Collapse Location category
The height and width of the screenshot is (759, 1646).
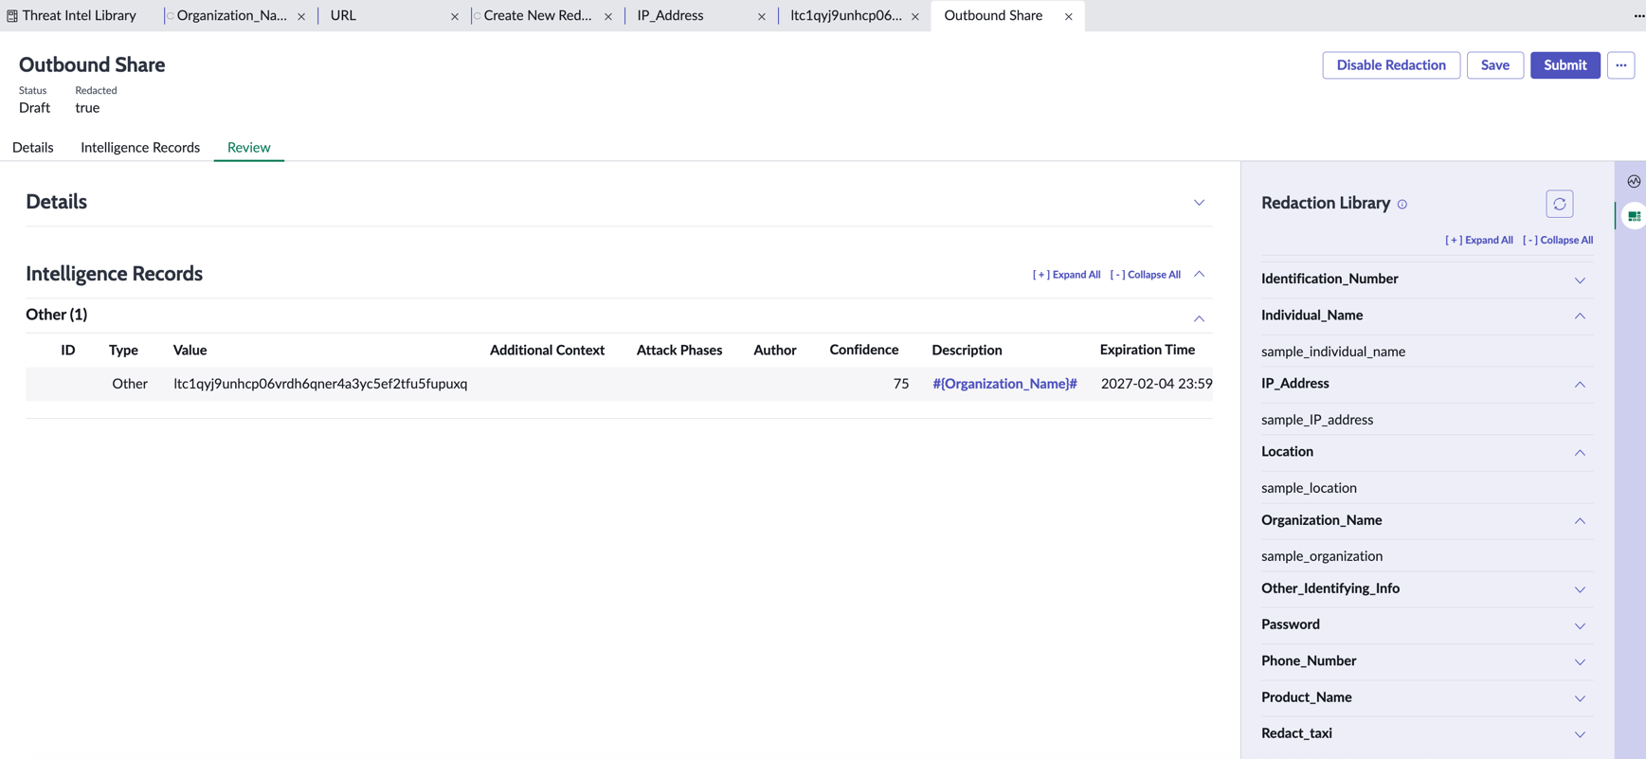(1580, 452)
